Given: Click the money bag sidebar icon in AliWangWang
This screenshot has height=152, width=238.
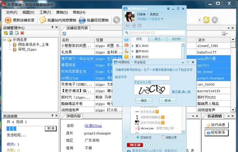Looking at the screenshot, I should click(x=126, y=51).
